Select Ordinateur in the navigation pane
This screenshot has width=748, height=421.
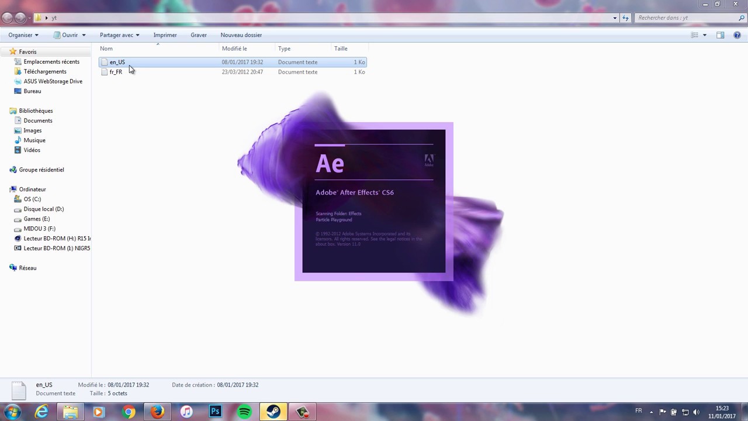(x=32, y=189)
